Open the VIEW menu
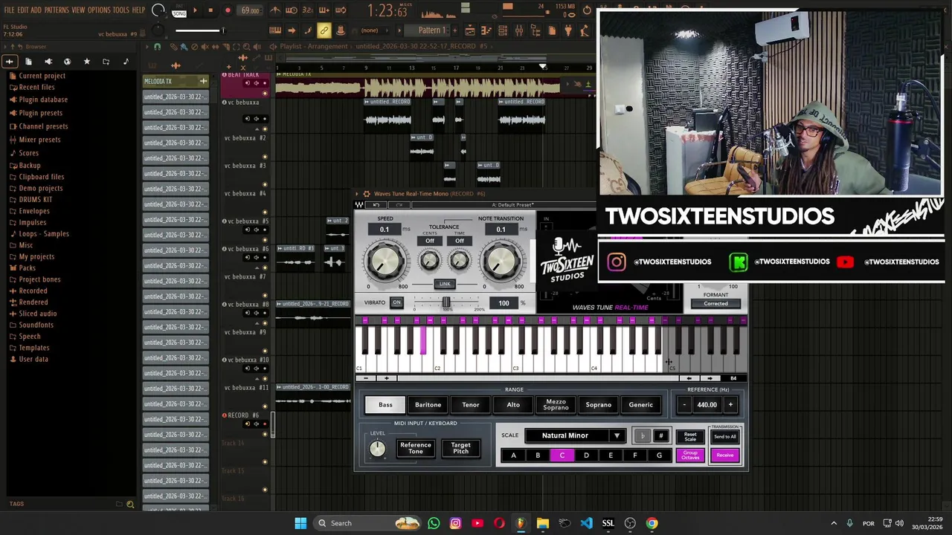The width and height of the screenshot is (952, 535). pyautogui.click(x=78, y=10)
